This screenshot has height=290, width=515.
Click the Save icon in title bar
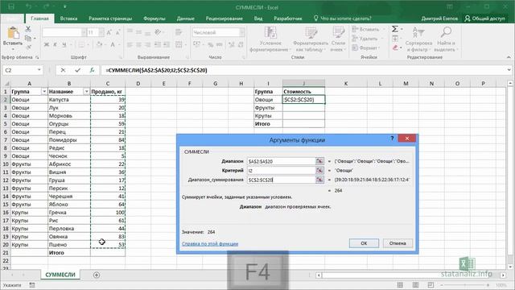point(11,6)
